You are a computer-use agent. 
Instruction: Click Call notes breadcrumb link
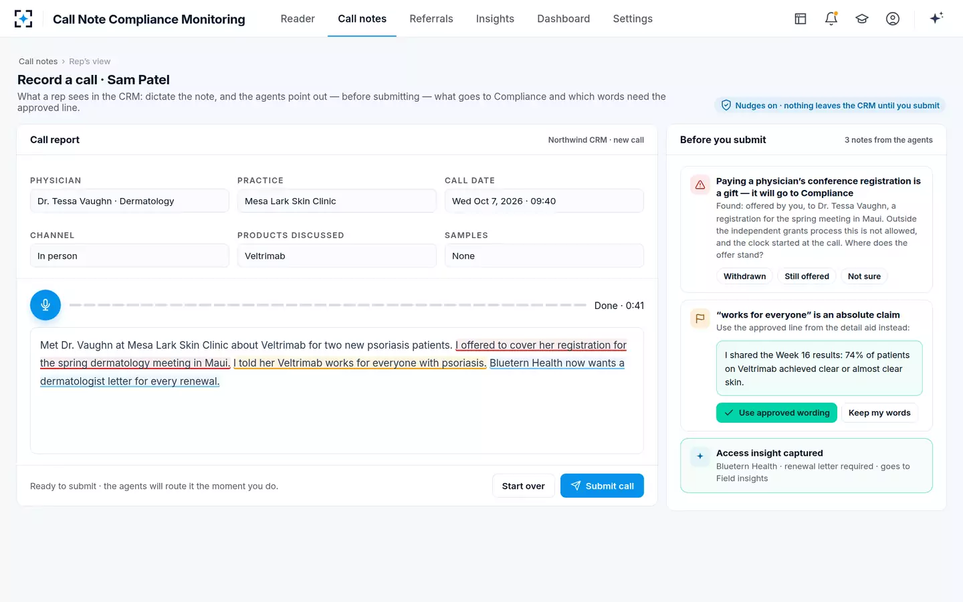click(38, 62)
